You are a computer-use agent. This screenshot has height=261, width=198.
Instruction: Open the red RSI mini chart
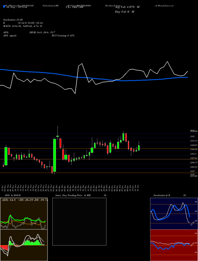coord(174,245)
